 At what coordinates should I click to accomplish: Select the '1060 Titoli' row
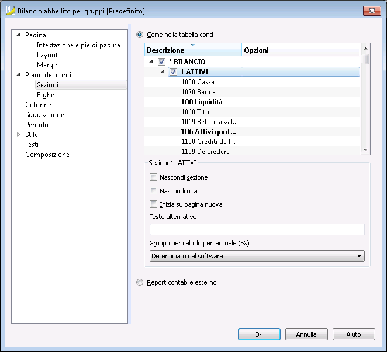(252, 112)
